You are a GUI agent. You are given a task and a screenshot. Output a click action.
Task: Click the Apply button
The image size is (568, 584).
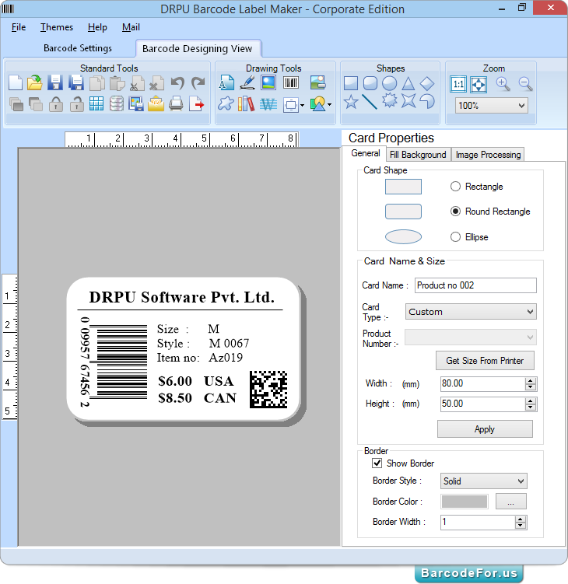(485, 429)
